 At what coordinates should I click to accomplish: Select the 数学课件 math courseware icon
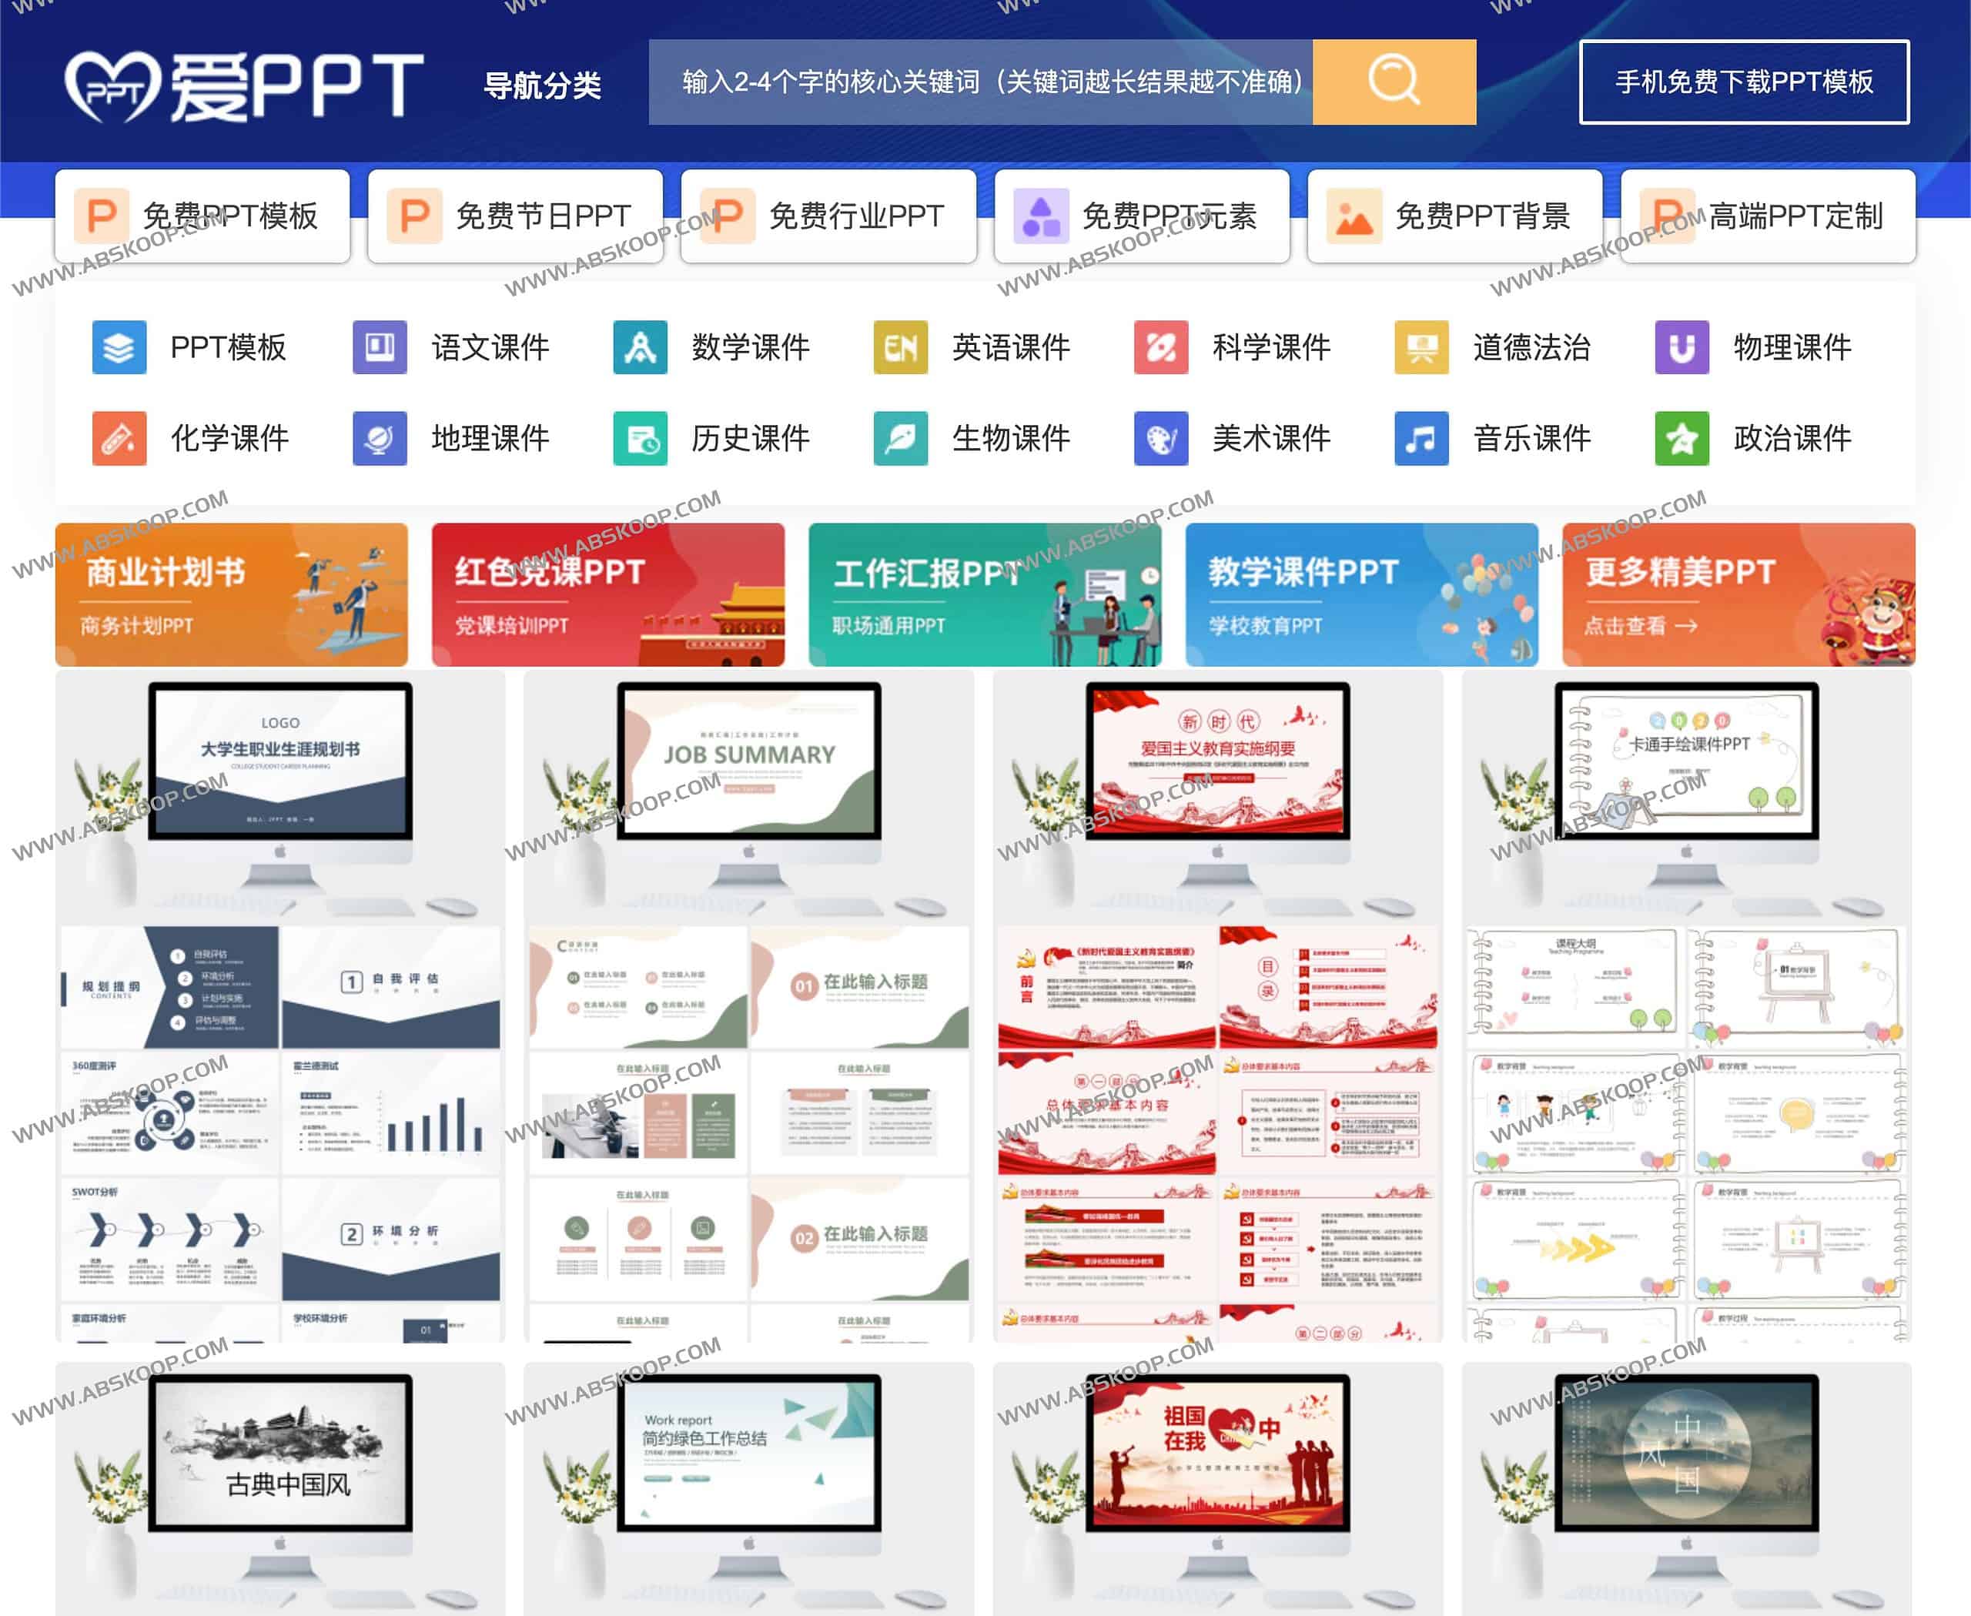pyautogui.click(x=641, y=348)
